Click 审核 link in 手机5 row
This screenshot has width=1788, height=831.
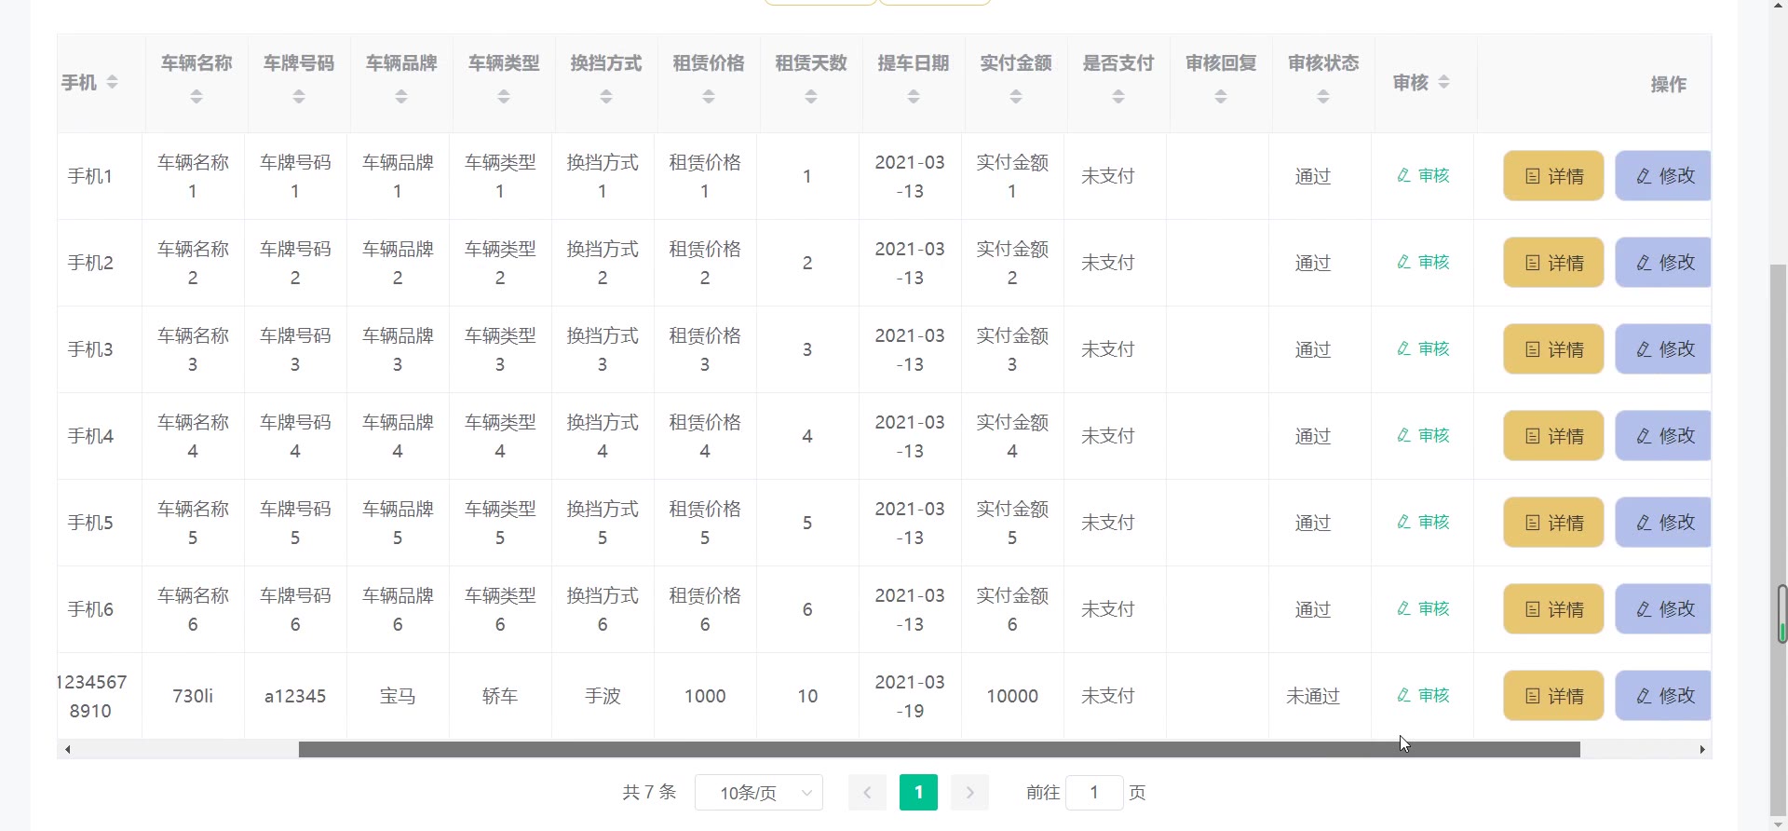[x=1423, y=522]
